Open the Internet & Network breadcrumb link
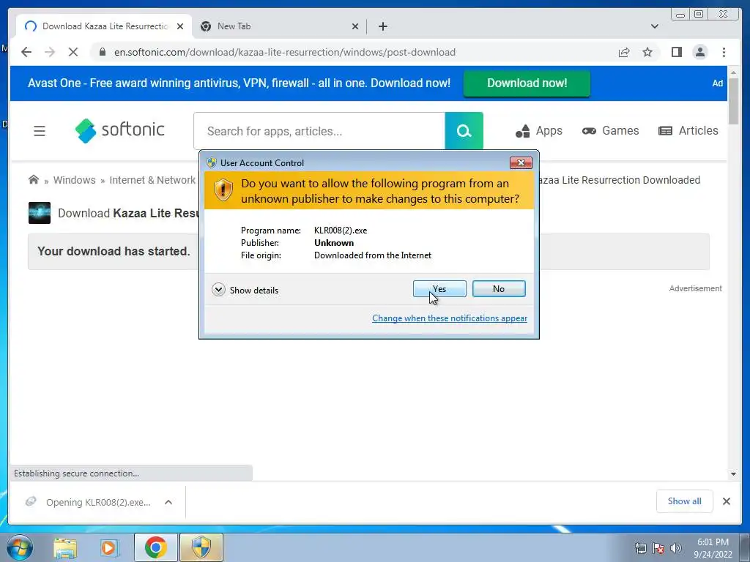Screen dimensions: 750x562 pyautogui.click(x=152, y=180)
